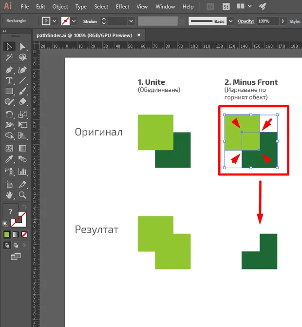Select the Hand tool

click(x=9, y=195)
